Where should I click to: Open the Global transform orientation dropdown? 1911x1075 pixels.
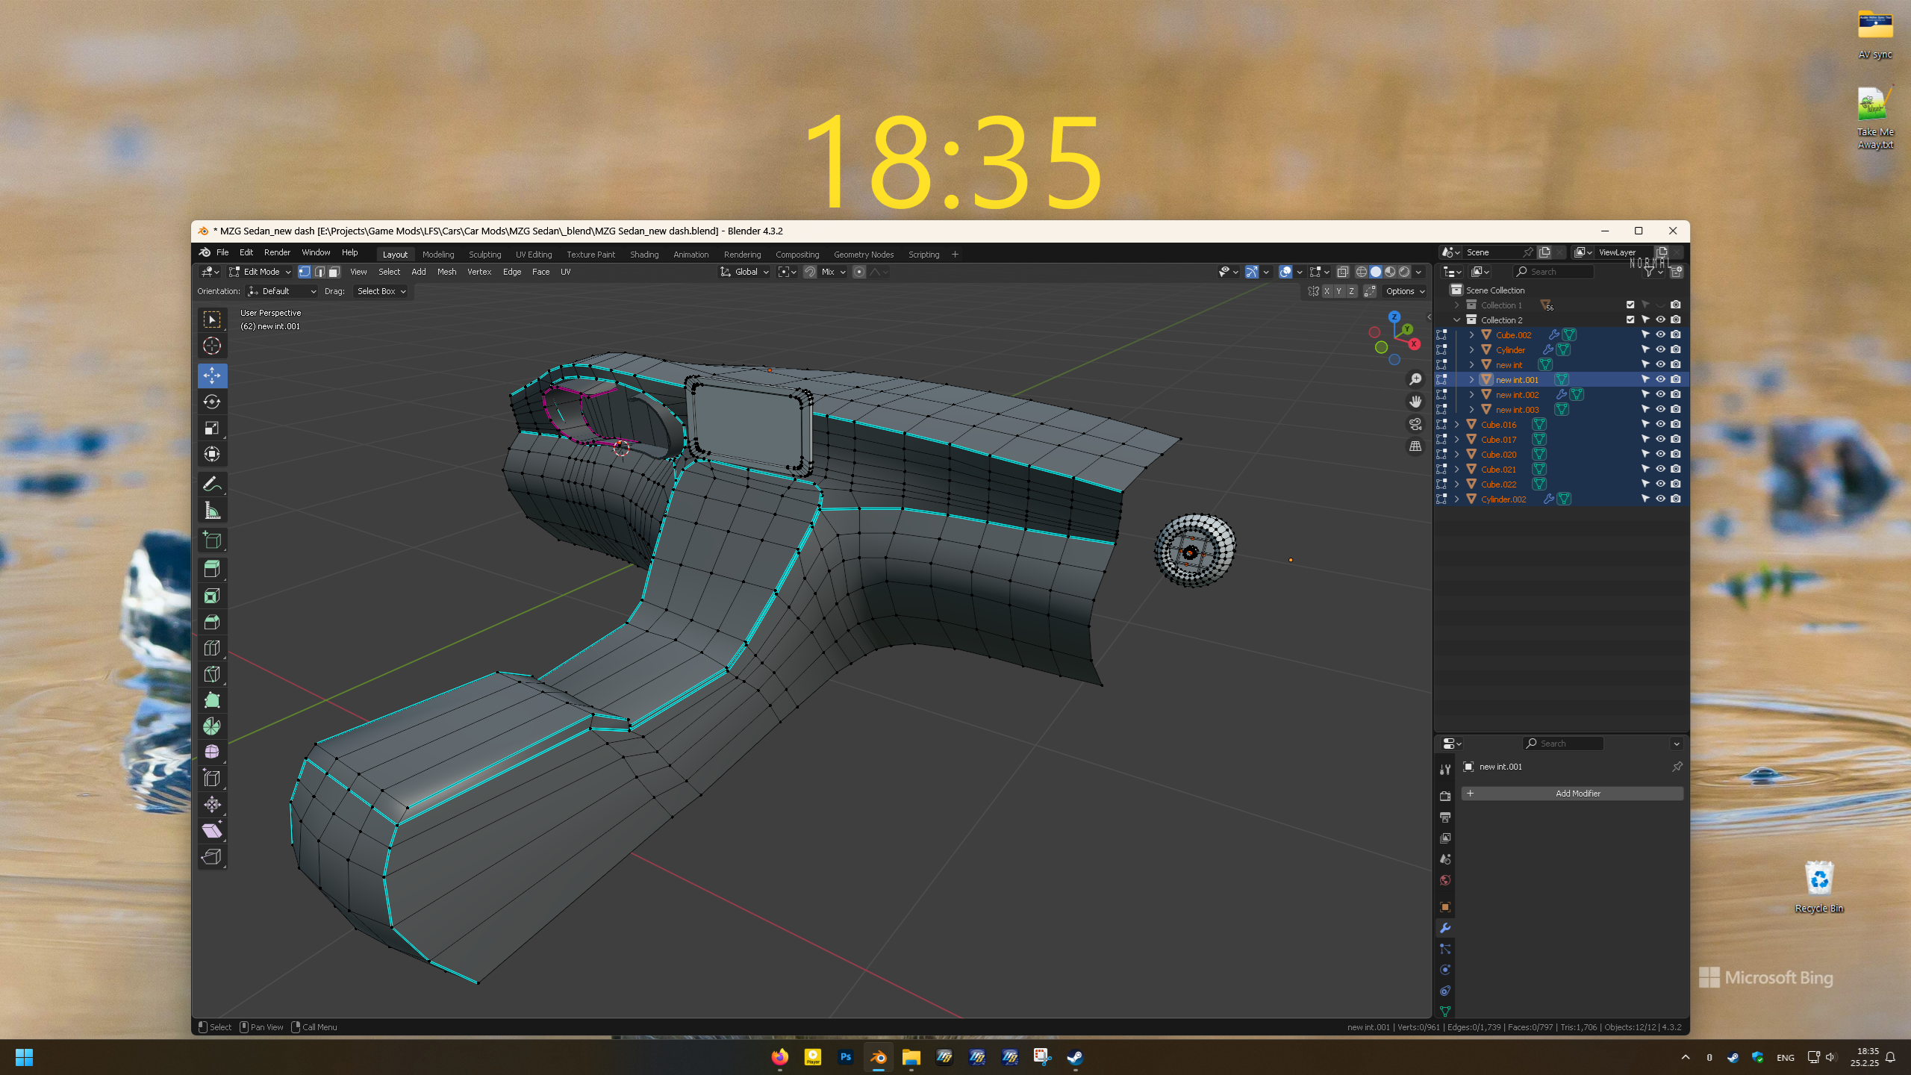point(745,272)
